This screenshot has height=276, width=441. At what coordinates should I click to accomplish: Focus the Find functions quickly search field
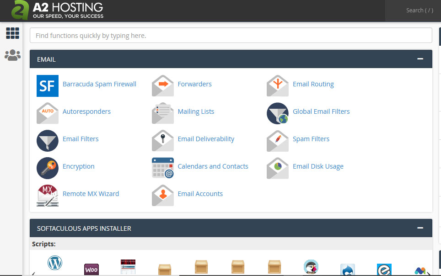pos(231,35)
